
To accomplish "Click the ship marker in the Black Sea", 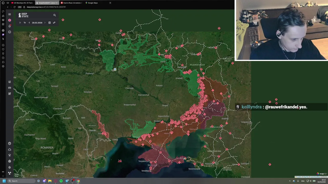I will (120, 161).
